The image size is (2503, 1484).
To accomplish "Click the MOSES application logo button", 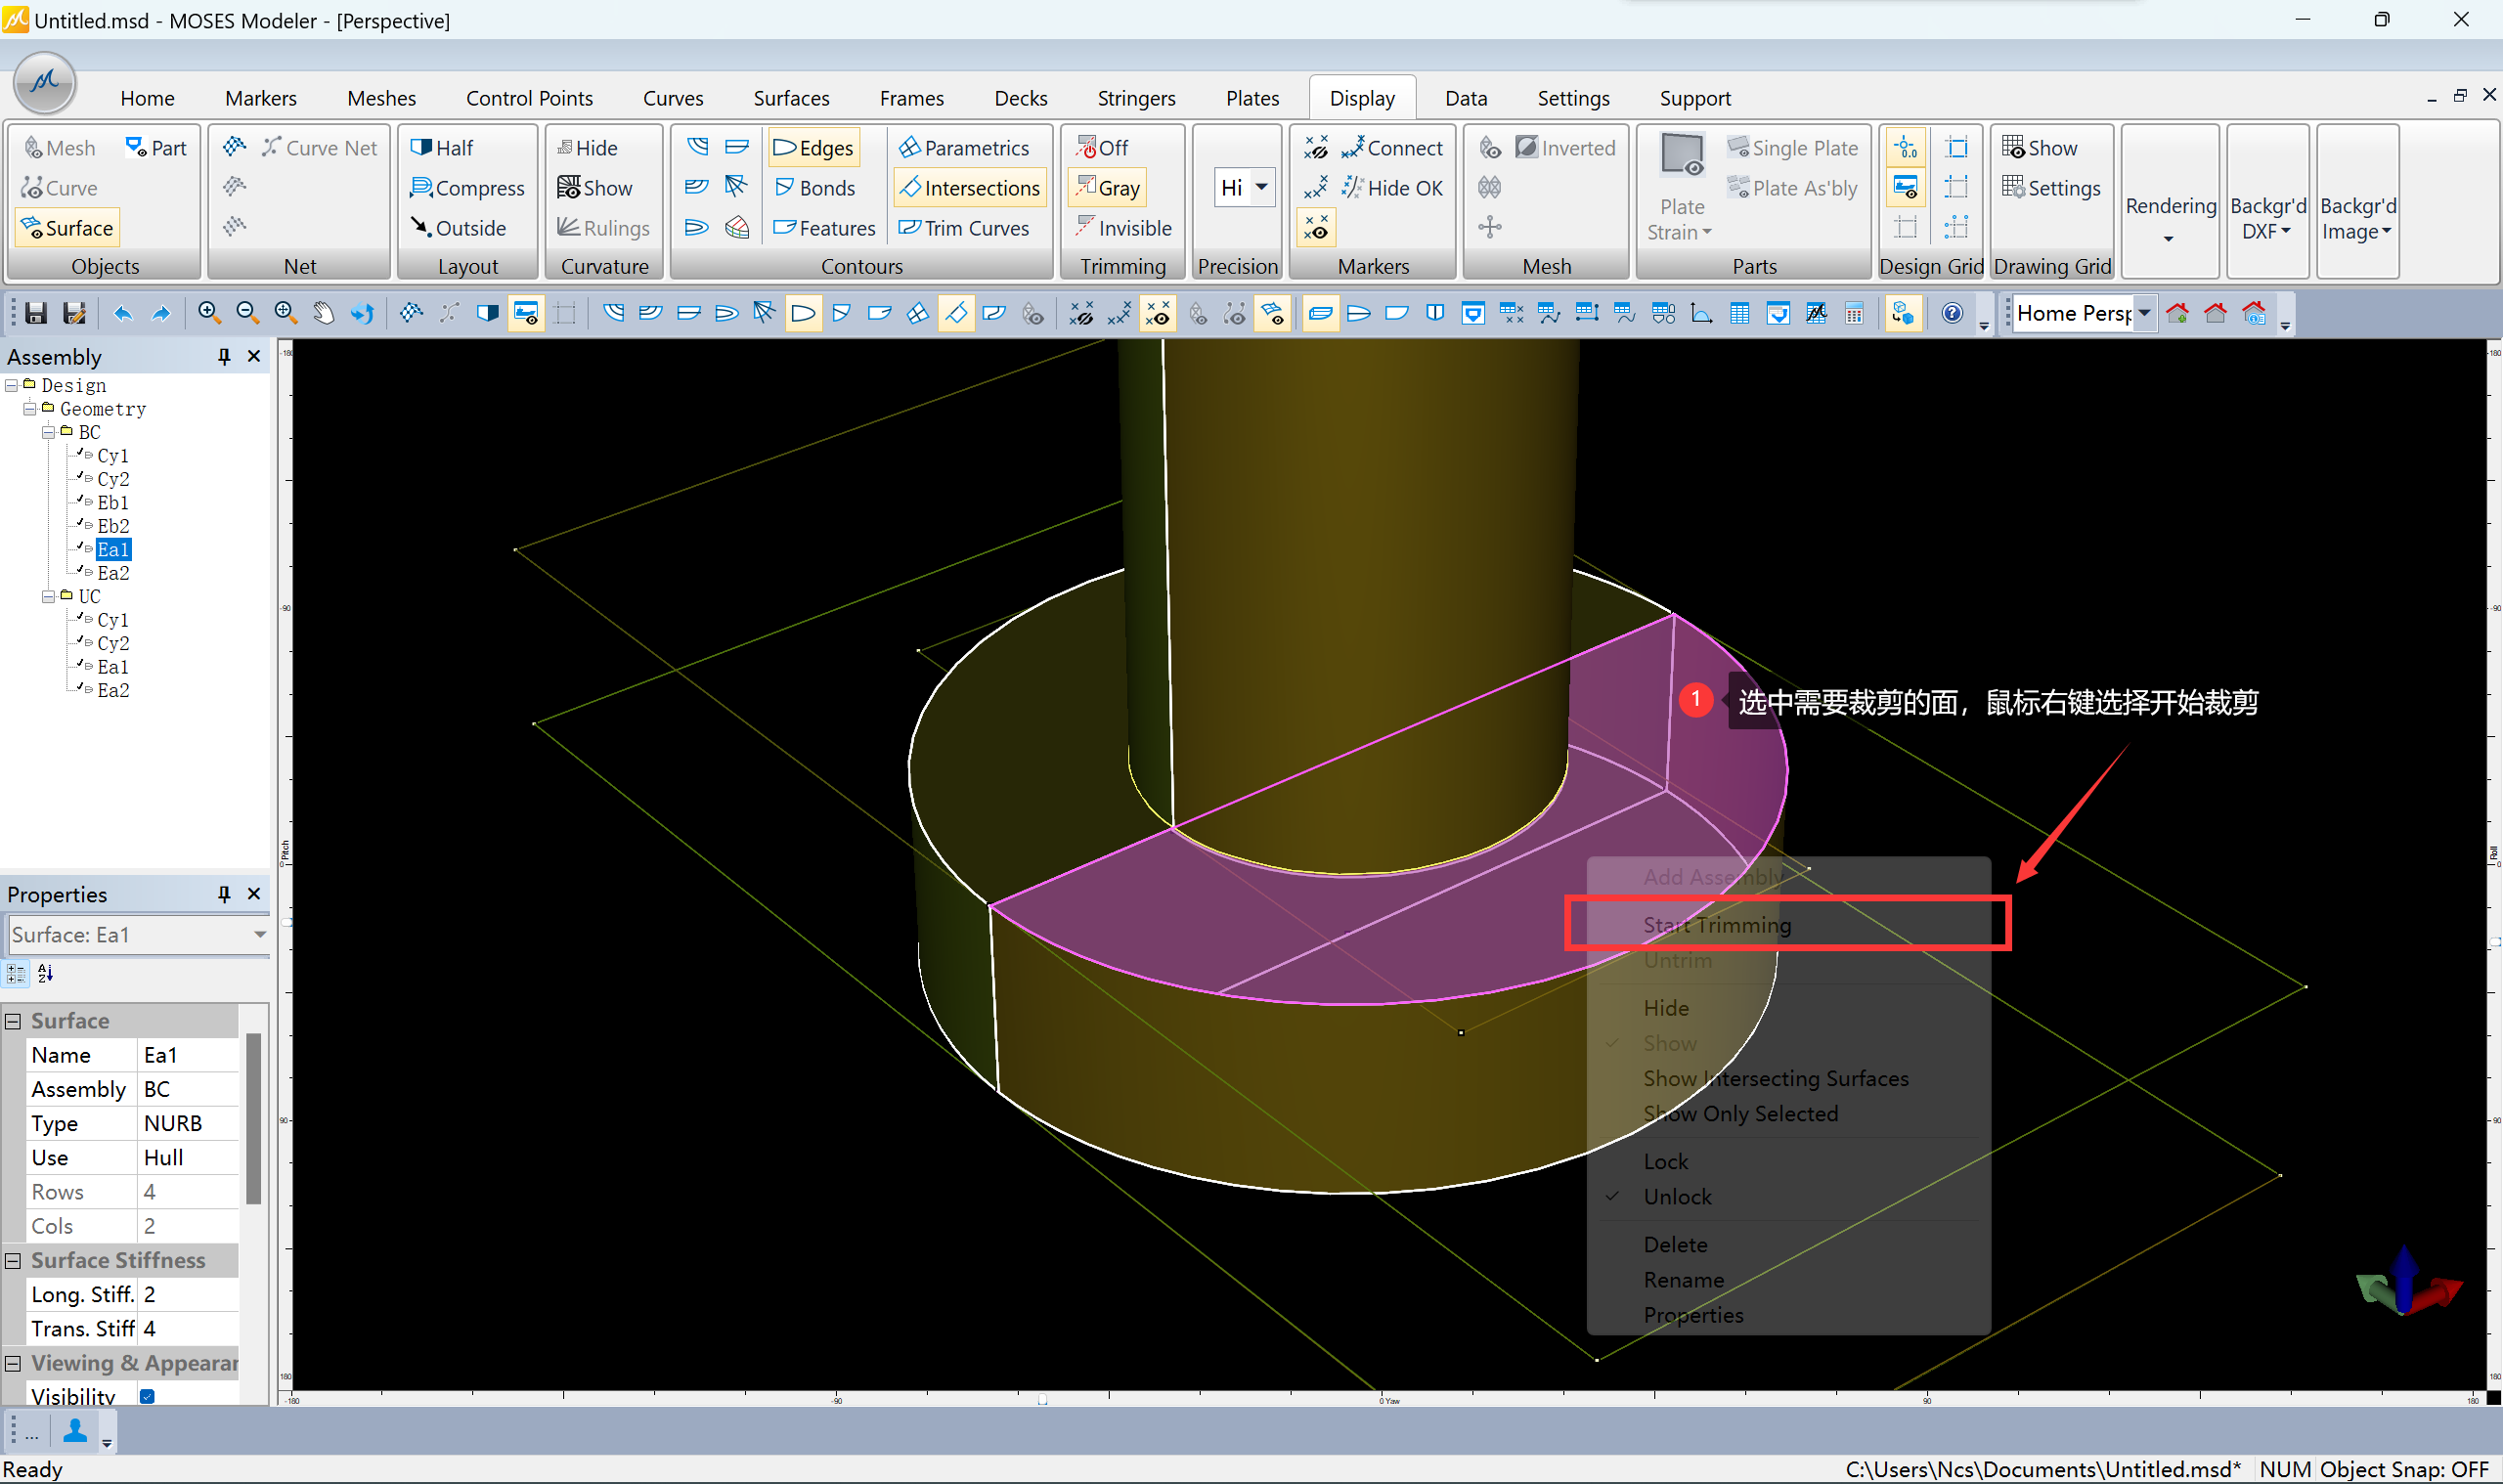I will point(45,83).
